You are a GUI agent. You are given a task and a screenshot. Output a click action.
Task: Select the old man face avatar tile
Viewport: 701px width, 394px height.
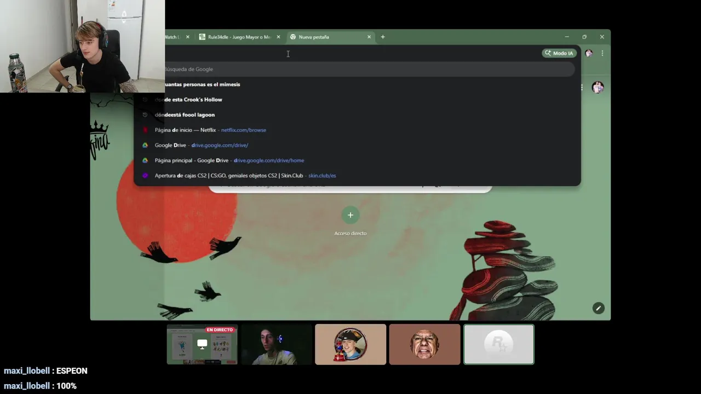[425, 344]
